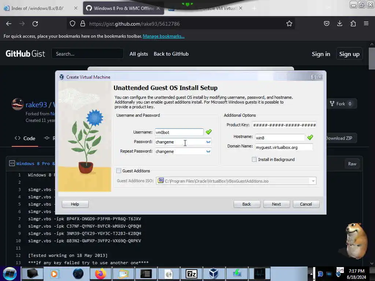Click Sign in on GitHub Gist

pyautogui.click(x=321, y=54)
